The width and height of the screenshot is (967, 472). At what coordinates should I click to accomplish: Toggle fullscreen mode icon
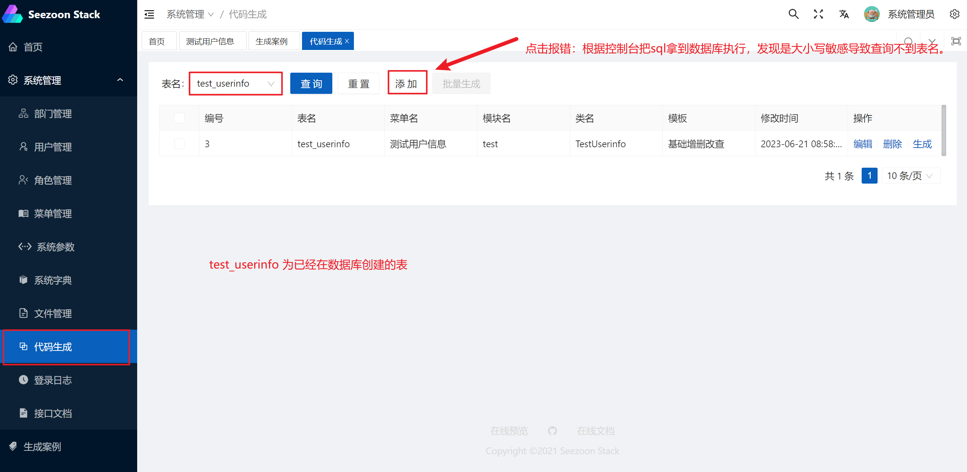818,14
